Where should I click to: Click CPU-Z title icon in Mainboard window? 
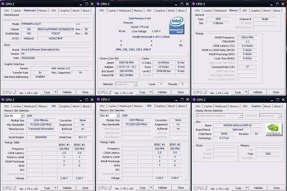tap(3, 4)
